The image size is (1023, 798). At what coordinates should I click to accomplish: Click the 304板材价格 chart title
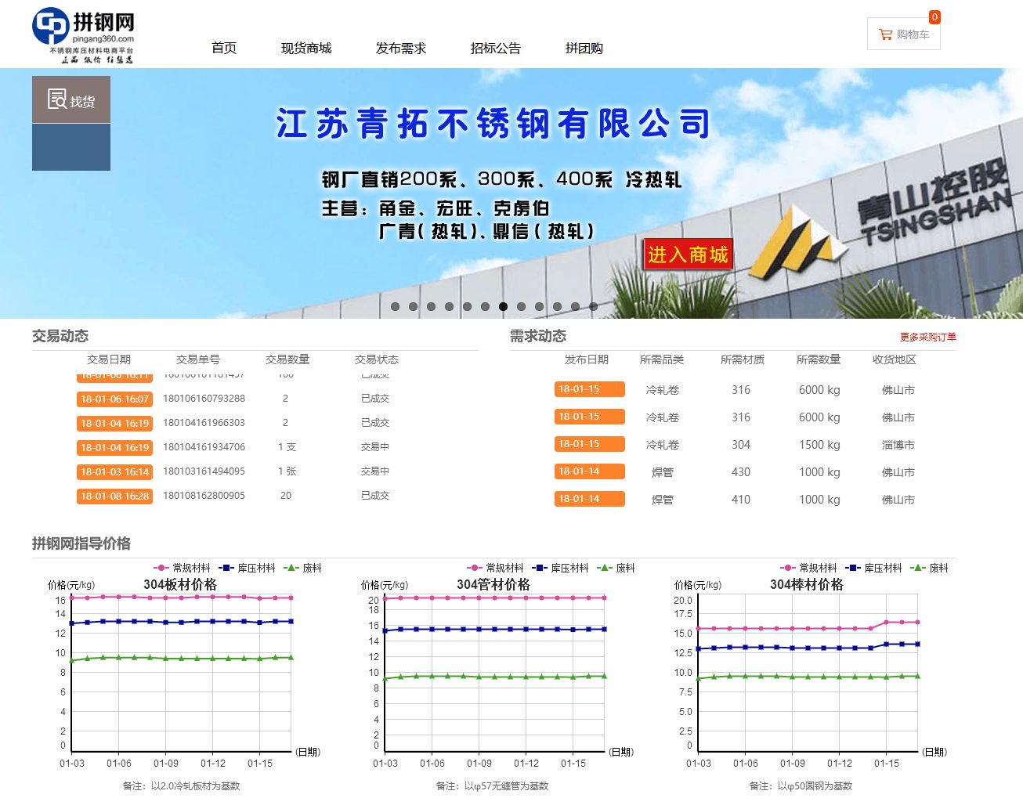(x=180, y=584)
